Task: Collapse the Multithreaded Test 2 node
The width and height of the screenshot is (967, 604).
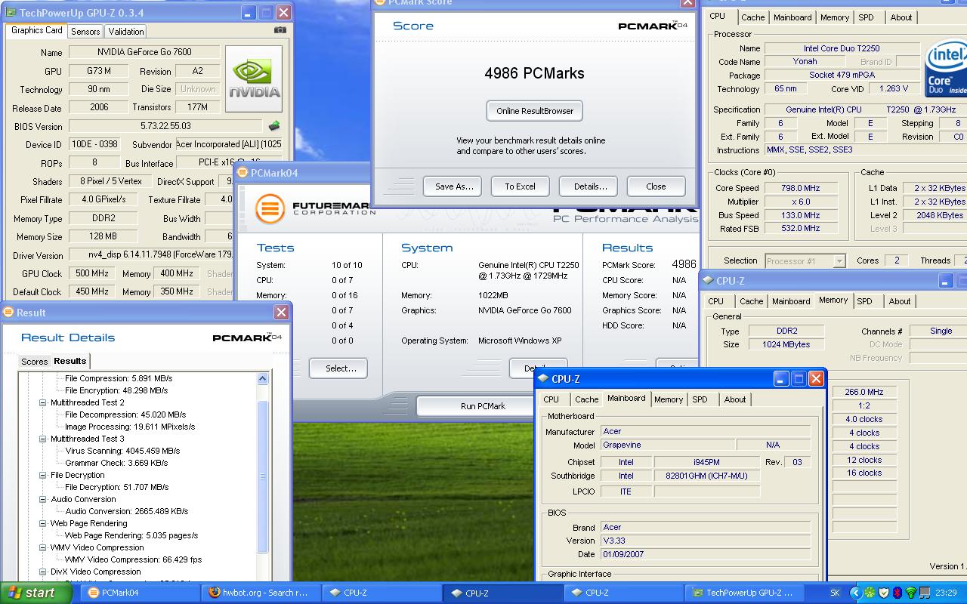Action: tap(43, 402)
